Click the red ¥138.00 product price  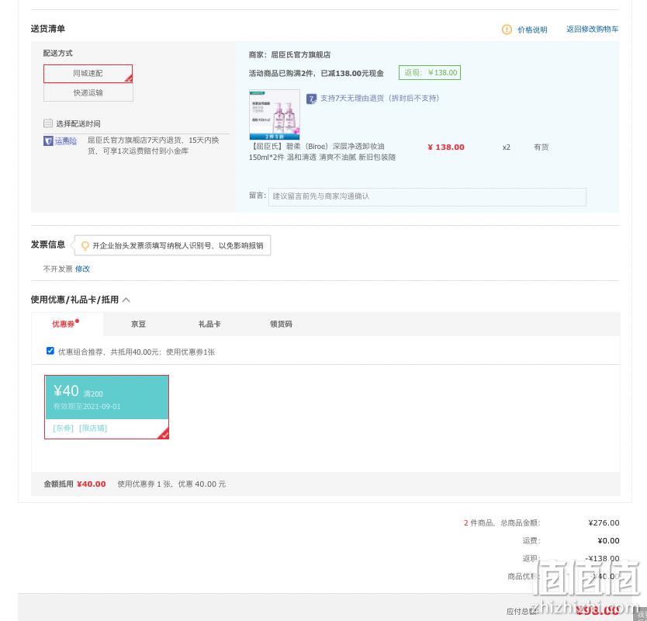[446, 147]
